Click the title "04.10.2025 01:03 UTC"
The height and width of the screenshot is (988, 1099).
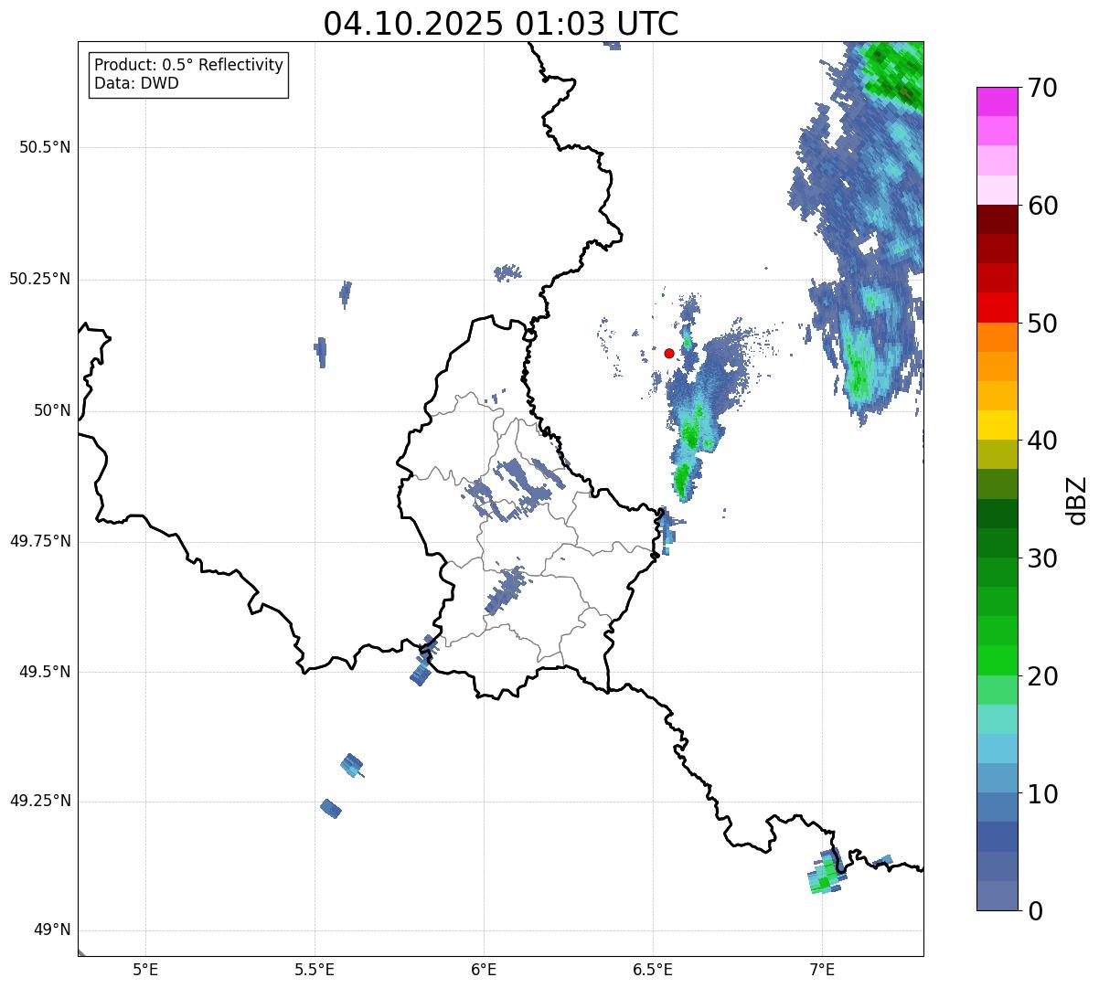(x=501, y=23)
